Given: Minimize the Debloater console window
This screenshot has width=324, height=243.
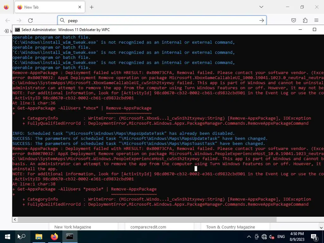Looking at the screenshot, I should (x=300, y=29).
